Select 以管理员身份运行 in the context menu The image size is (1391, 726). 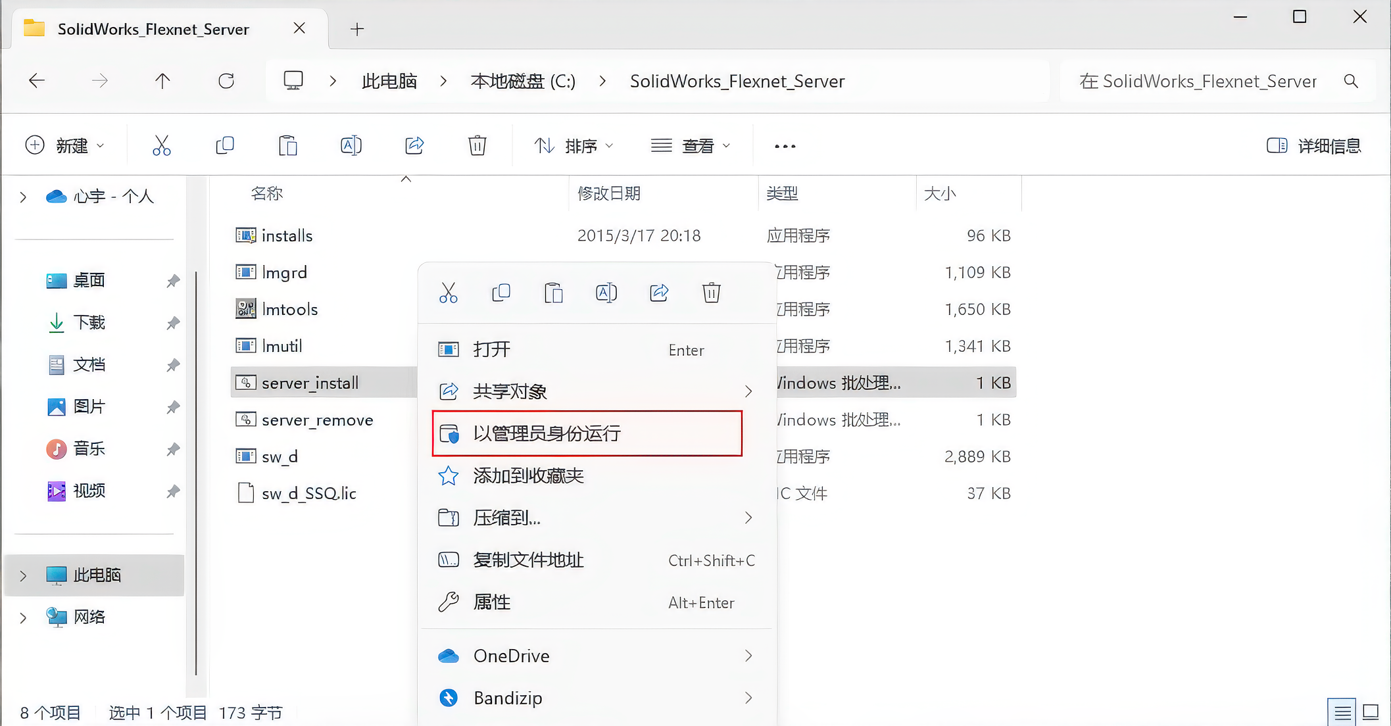tap(587, 433)
